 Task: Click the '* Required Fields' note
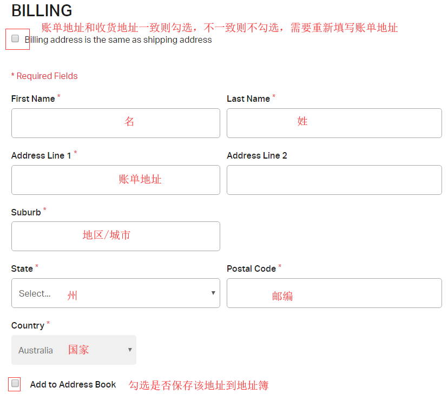pyautogui.click(x=44, y=76)
